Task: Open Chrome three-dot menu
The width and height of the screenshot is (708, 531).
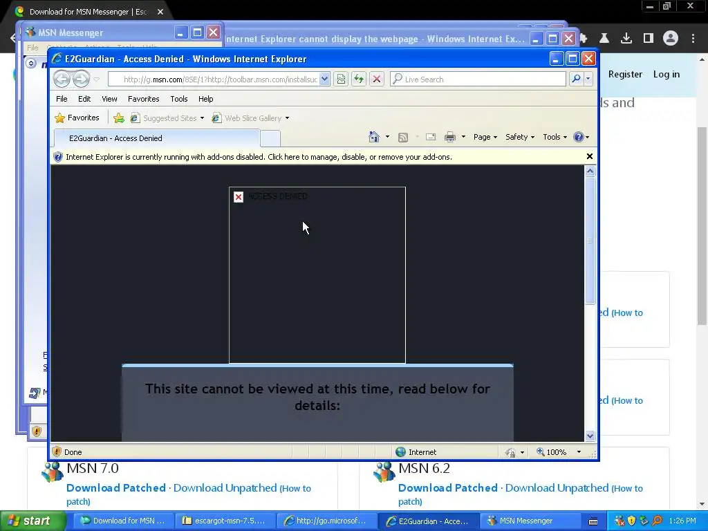Action: click(693, 39)
